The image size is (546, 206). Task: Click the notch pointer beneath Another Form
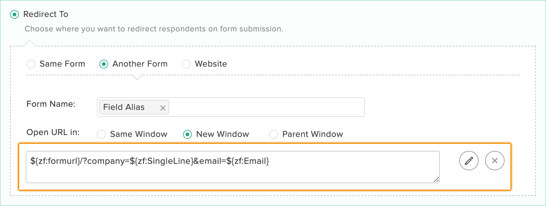tap(137, 78)
